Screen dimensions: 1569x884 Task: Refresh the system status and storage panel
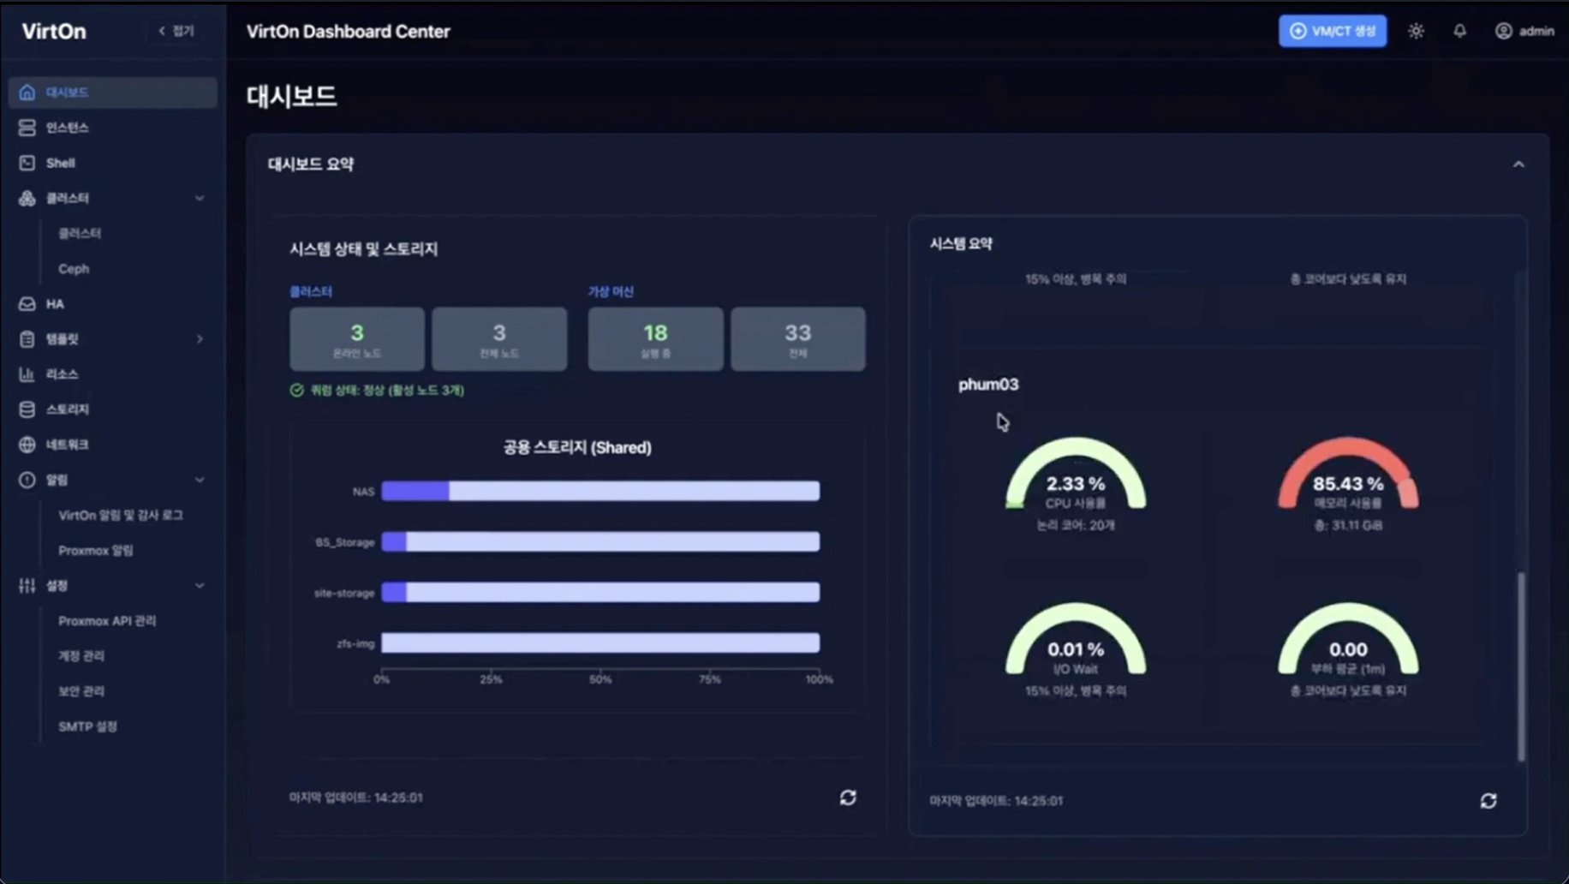point(848,797)
